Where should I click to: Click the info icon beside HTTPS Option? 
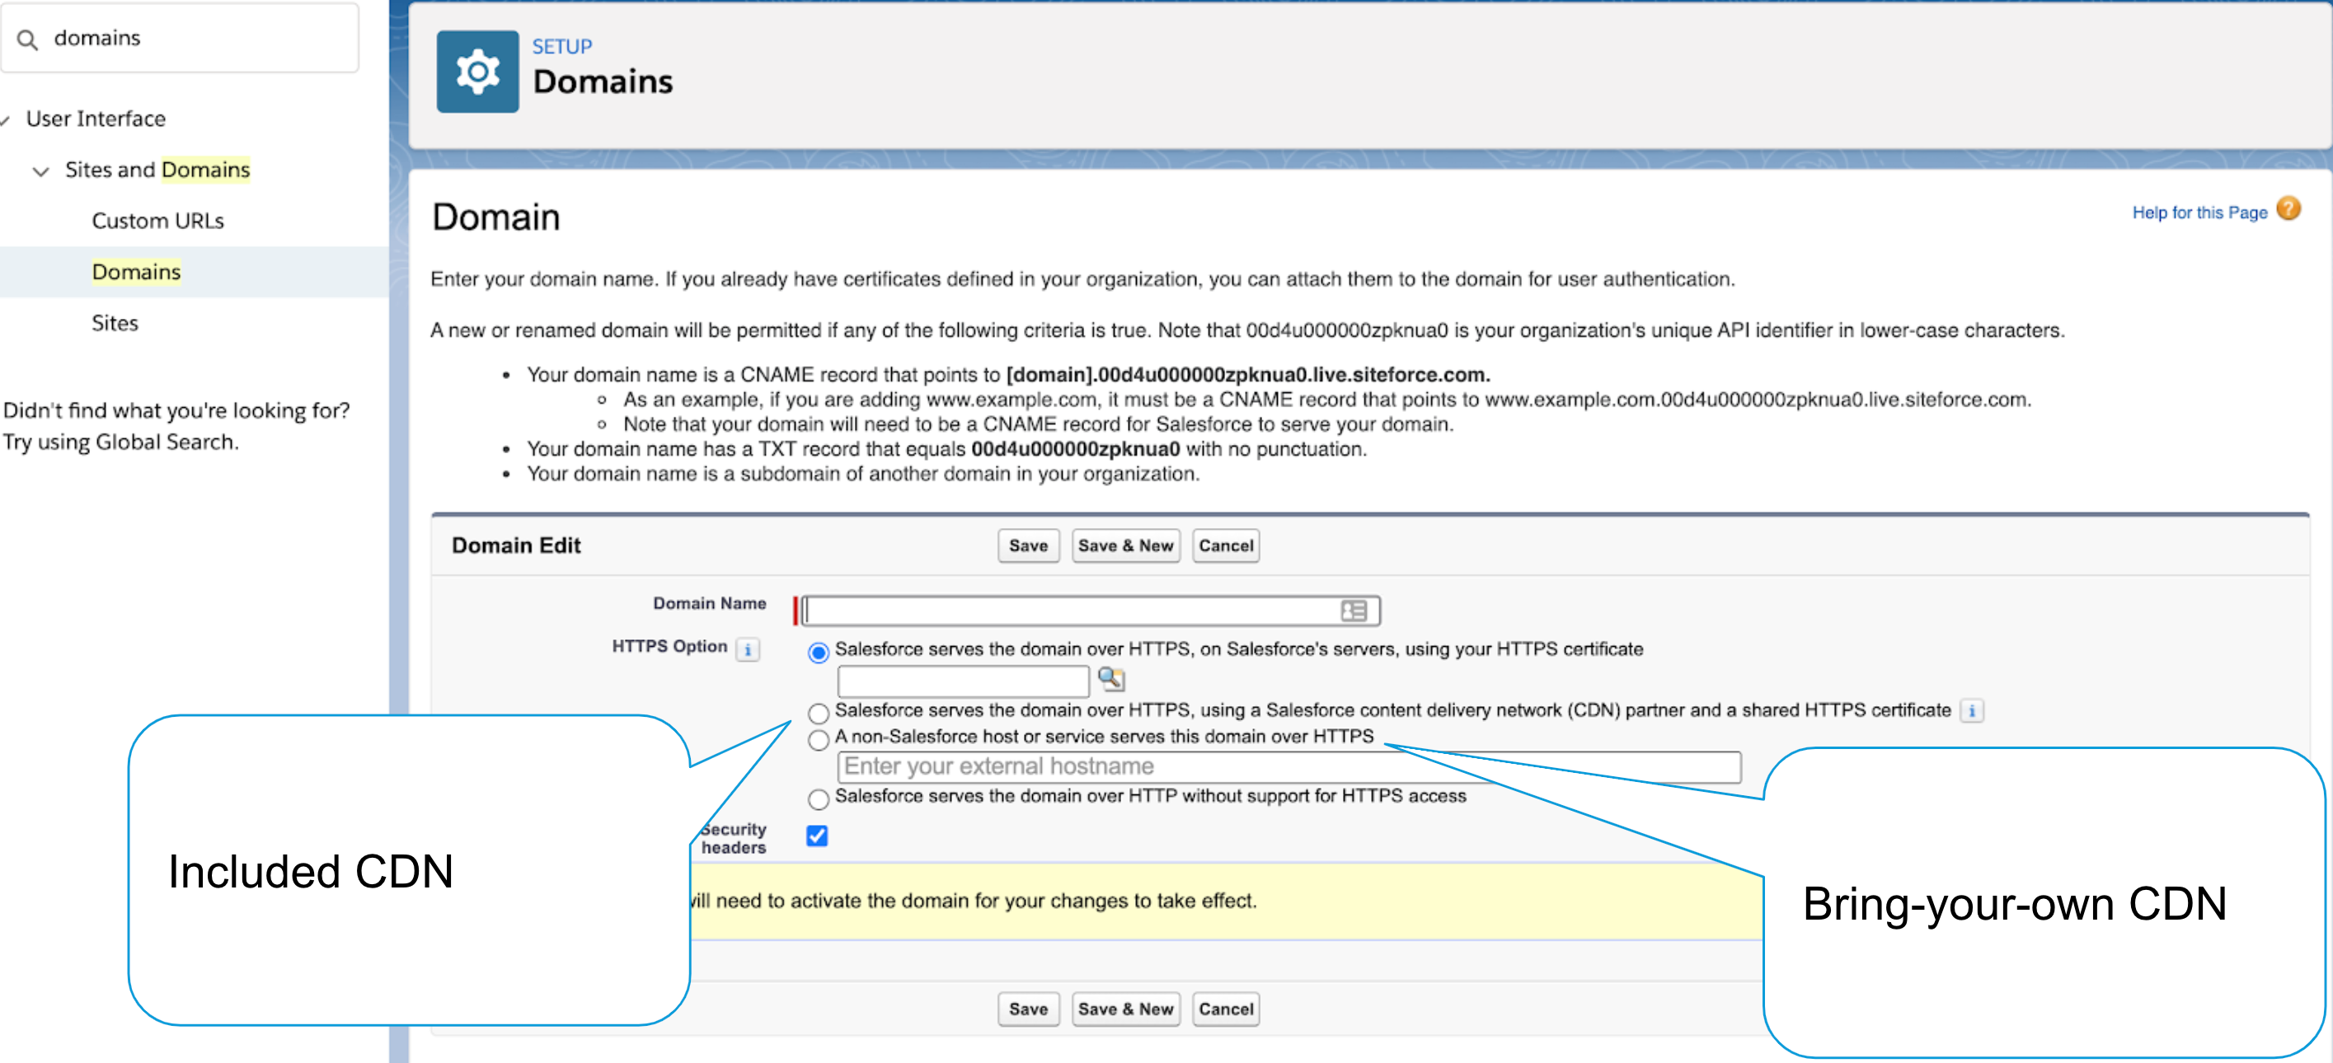[747, 649]
